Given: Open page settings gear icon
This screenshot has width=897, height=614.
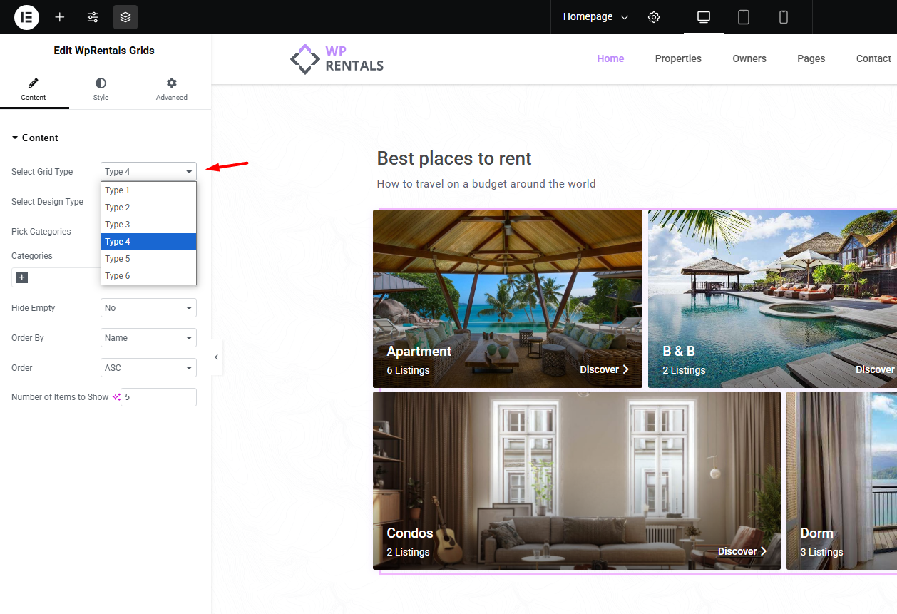Looking at the screenshot, I should pos(654,17).
